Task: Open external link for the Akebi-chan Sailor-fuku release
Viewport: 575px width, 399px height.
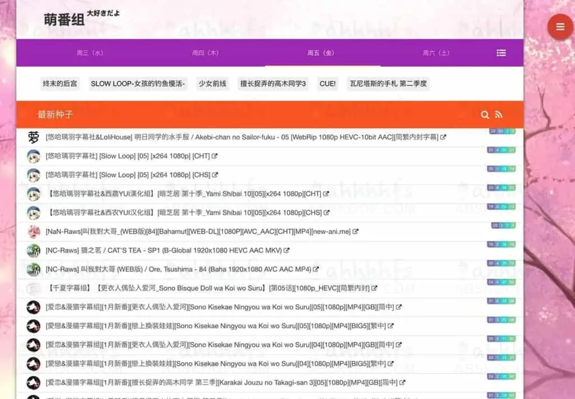Action: click(442, 137)
